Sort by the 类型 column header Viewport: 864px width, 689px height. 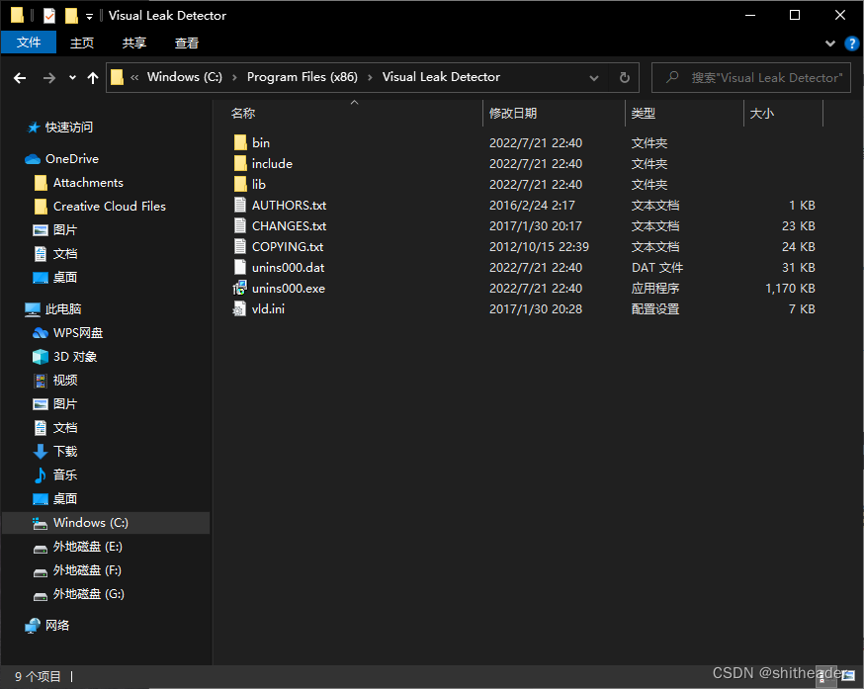(x=644, y=113)
